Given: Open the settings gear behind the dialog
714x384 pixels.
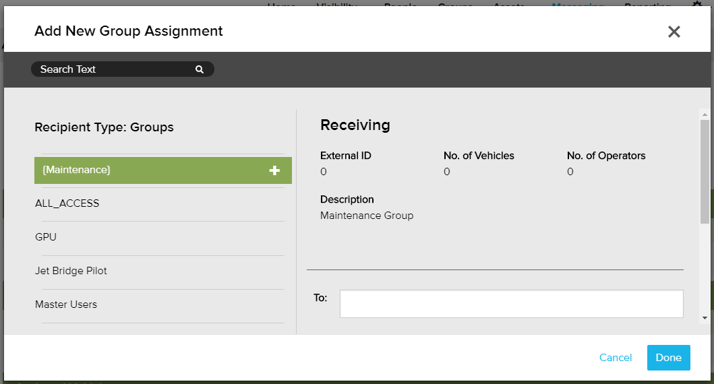Looking at the screenshot, I should [x=696, y=4].
